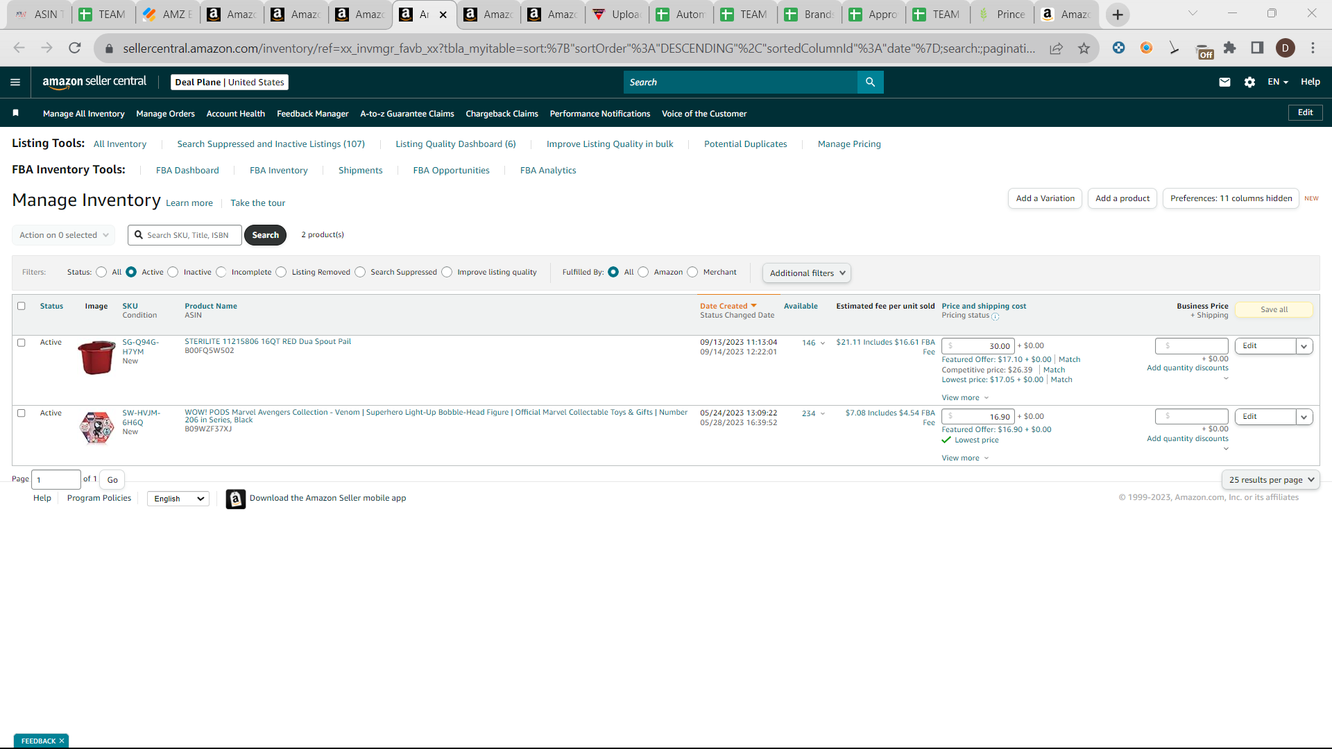Screen dimensions: 1332x749
Task: Share this page via the share icon
Action: coord(1056,48)
